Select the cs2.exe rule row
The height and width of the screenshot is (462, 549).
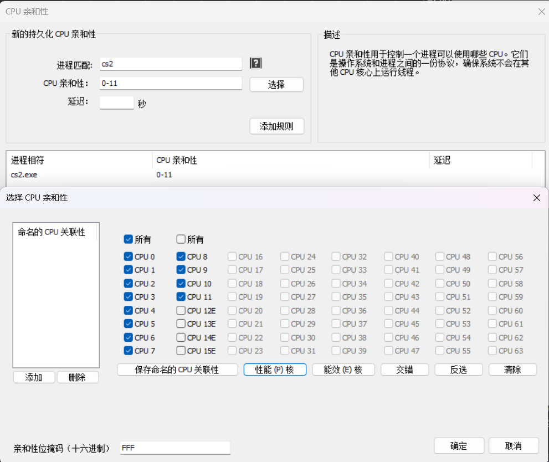pos(275,174)
